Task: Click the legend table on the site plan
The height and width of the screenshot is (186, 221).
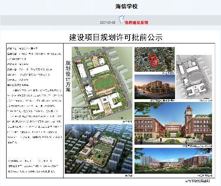Action: (80, 113)
